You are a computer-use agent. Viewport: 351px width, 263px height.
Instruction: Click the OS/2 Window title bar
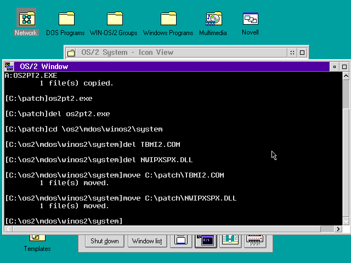pyautogui.click(x=172, y=67)
